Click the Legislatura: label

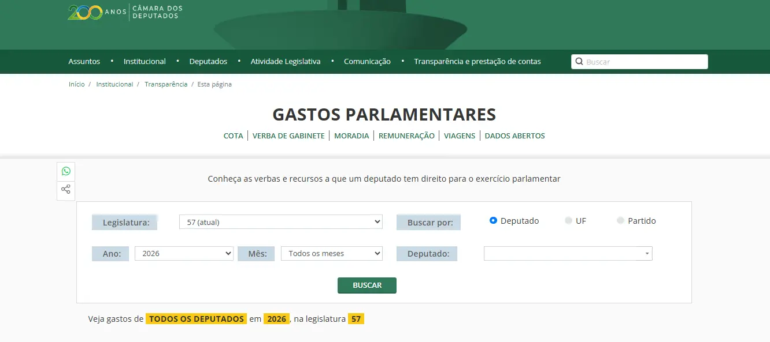coord(126,222)
